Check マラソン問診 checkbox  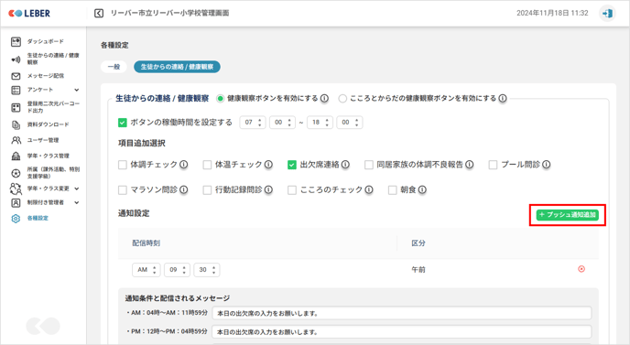tap(123, 190)
